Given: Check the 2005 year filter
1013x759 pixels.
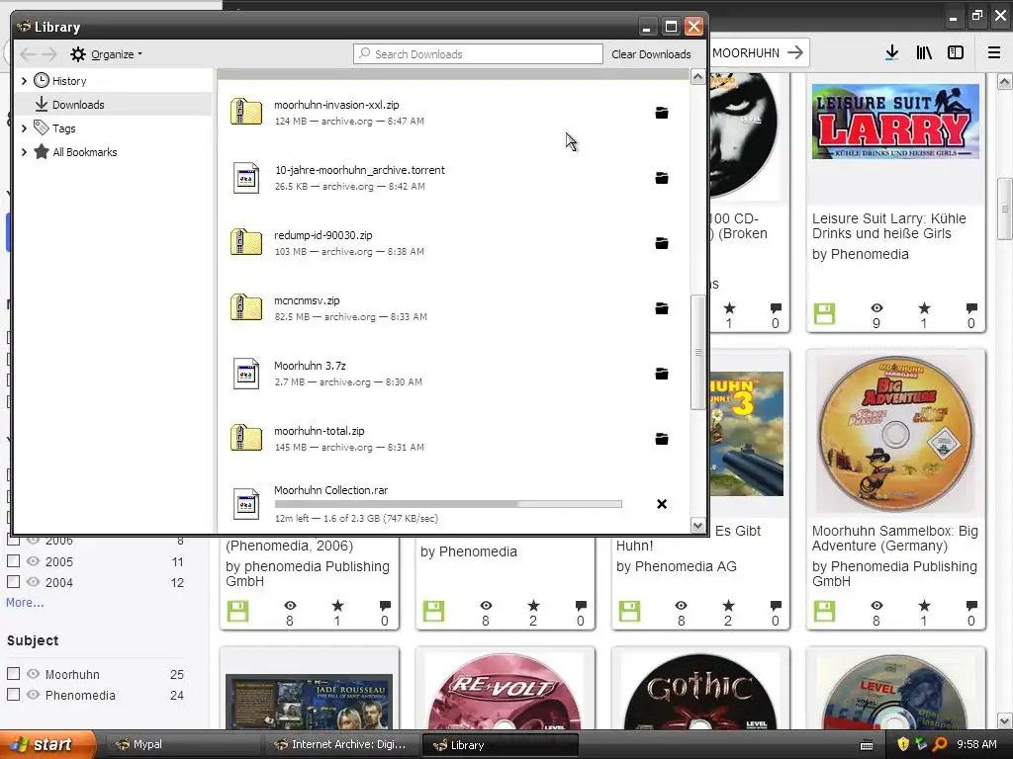Looking at the screenshot, I should click(x=13, y=561).
